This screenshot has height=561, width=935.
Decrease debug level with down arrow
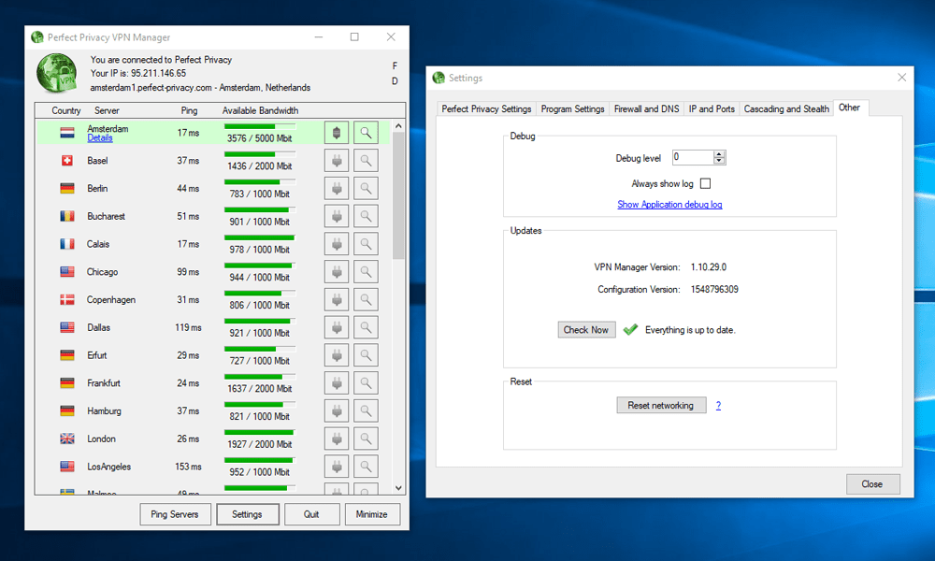click(x=719, y=162)
